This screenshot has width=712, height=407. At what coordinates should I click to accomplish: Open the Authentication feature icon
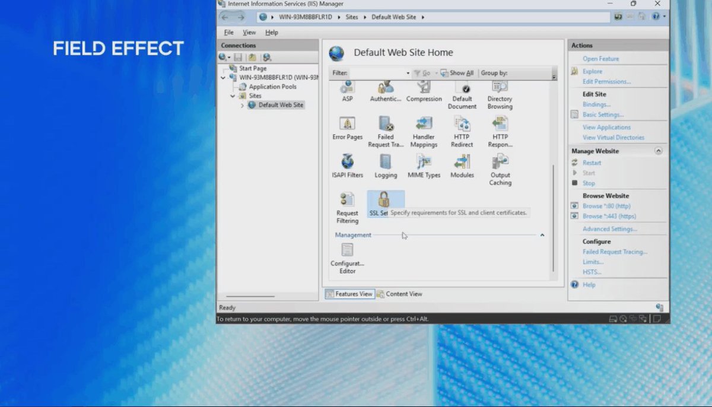386,88
